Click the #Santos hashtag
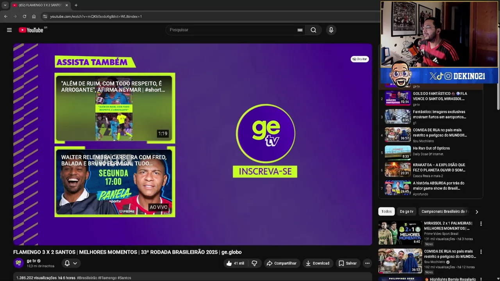This screenshot has height=281, width=500. click(x=124, y=278)
